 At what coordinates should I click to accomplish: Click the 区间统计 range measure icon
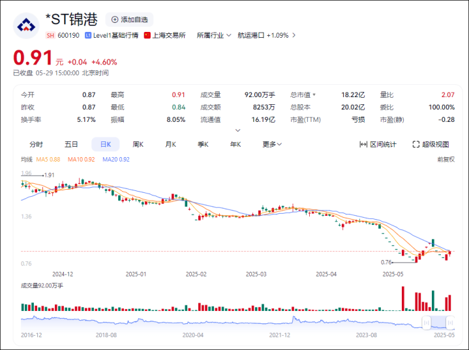(363, 145)
